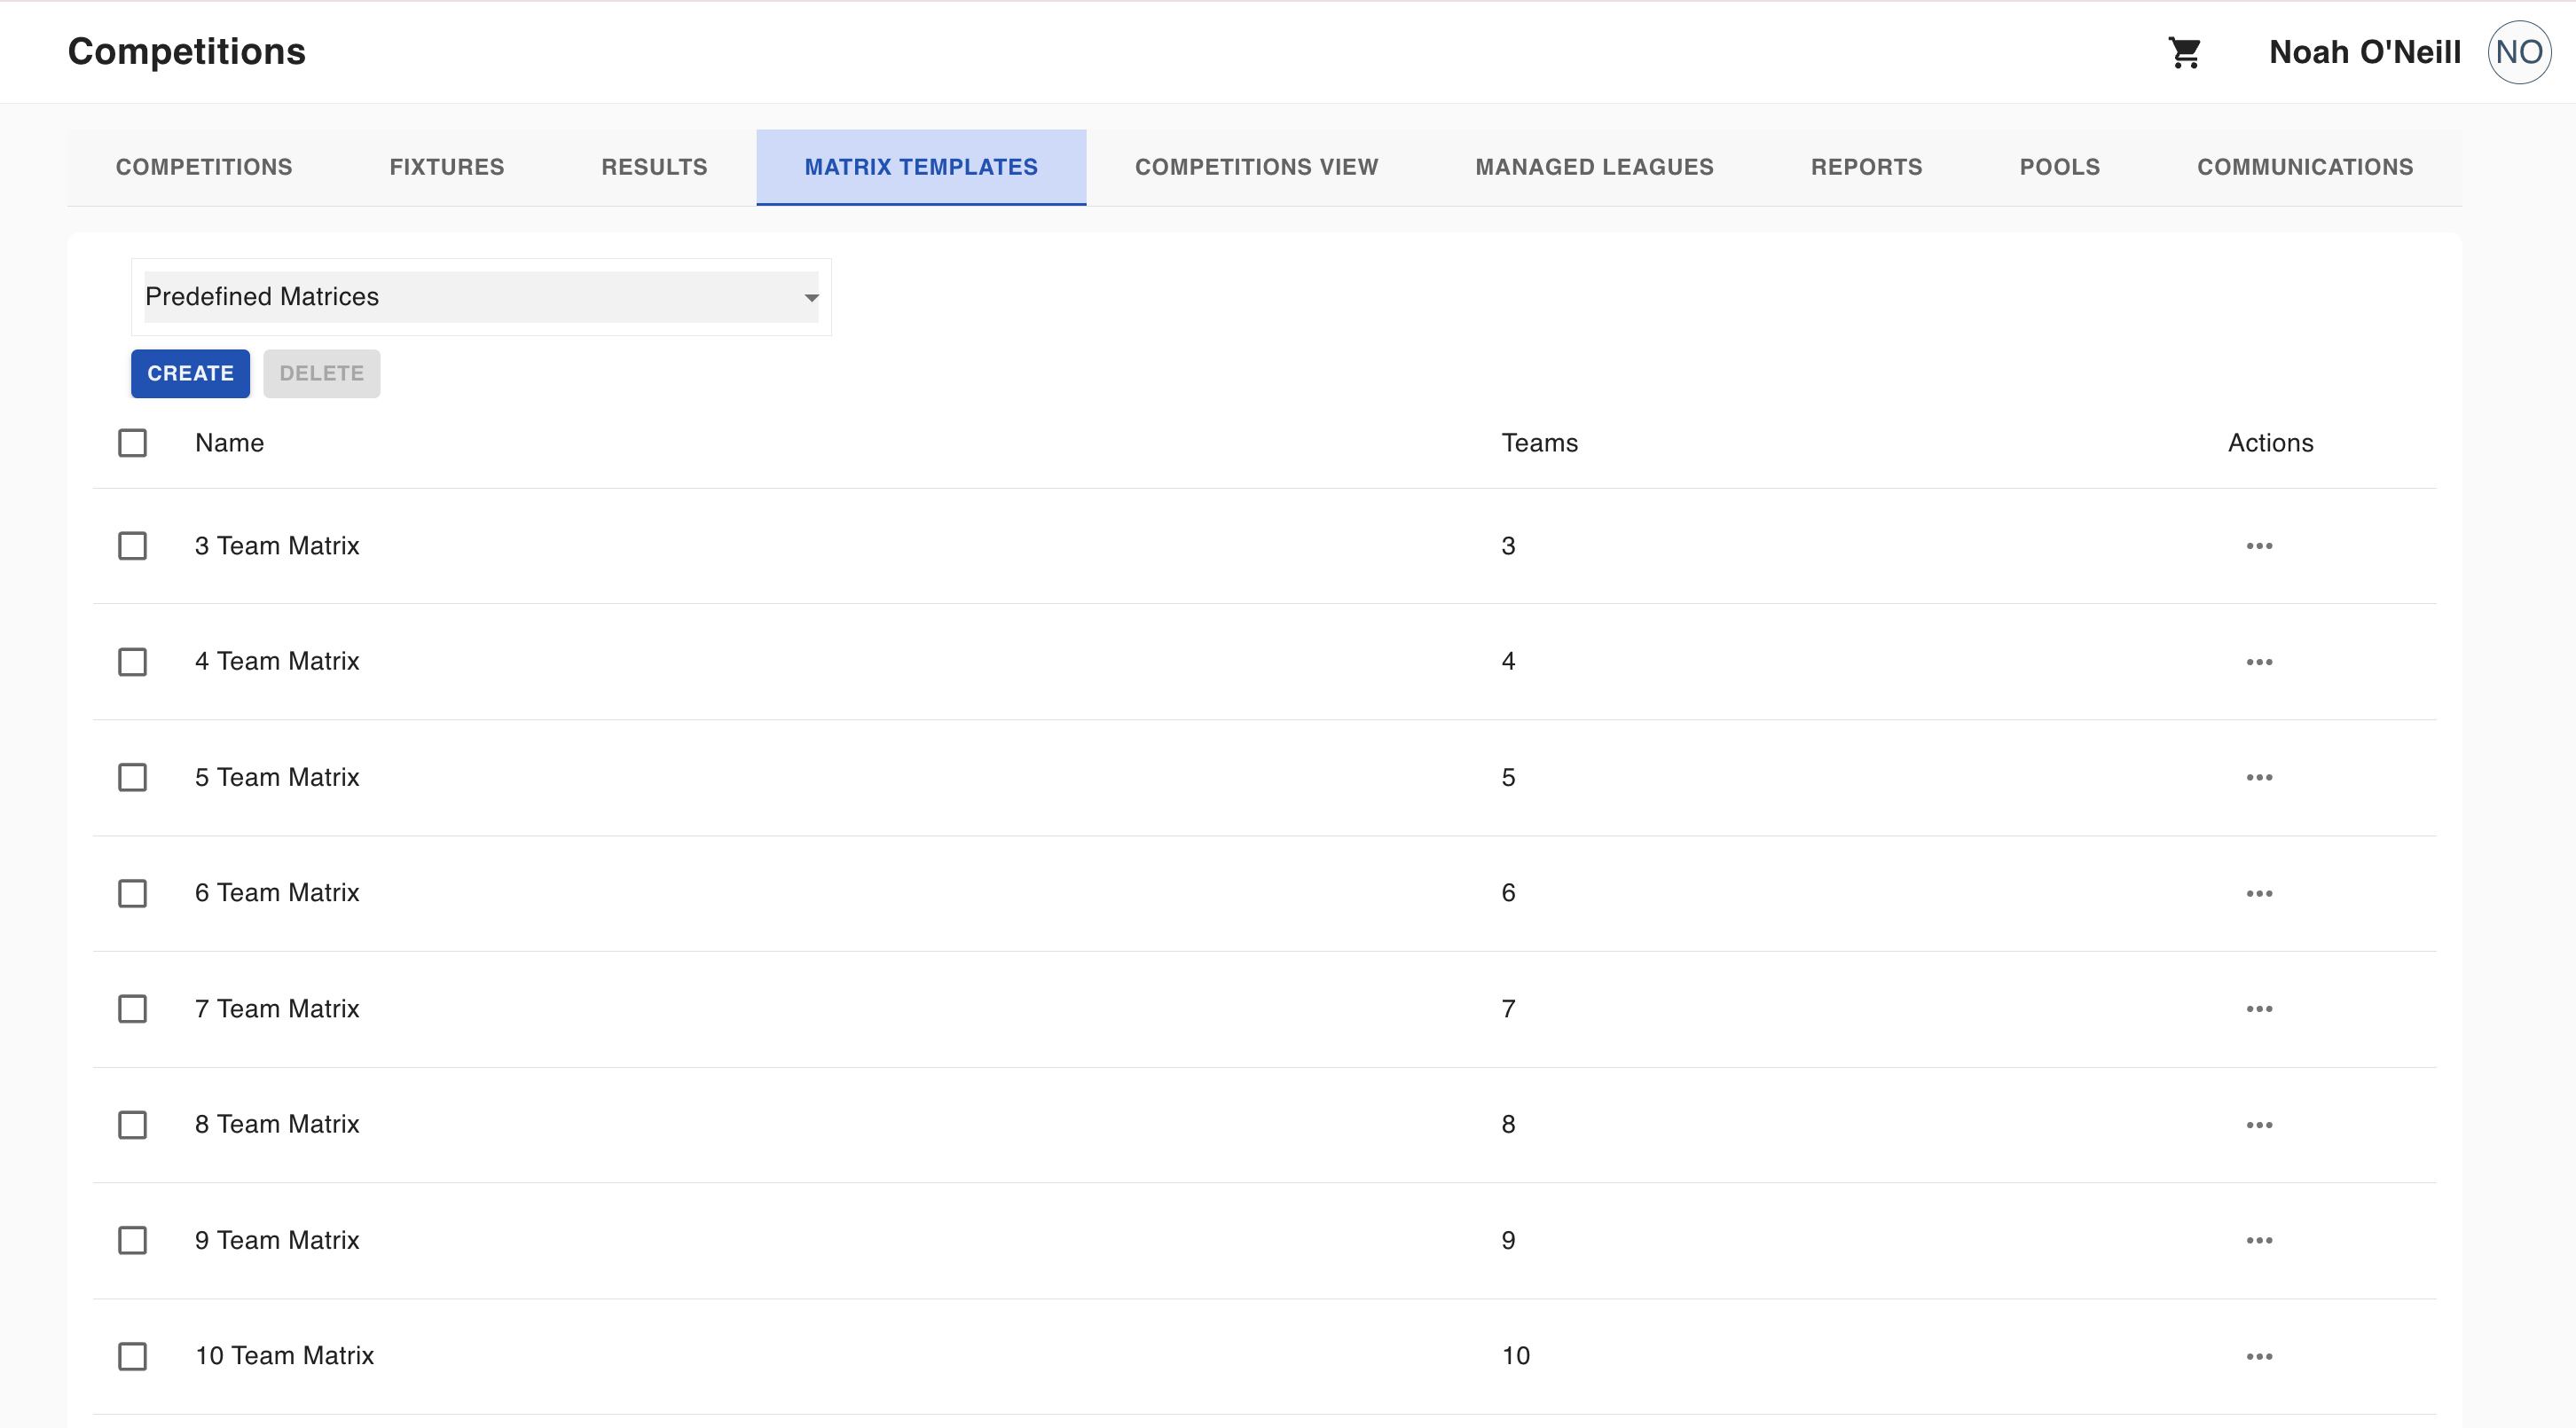Open actions menu for 7 Team Matrix
Image resolution: width=2576 pixels, height=1428 pixels.
[2259, 1009]
